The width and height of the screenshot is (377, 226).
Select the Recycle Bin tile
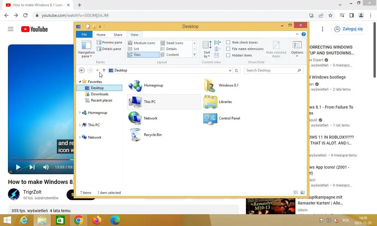164,135
